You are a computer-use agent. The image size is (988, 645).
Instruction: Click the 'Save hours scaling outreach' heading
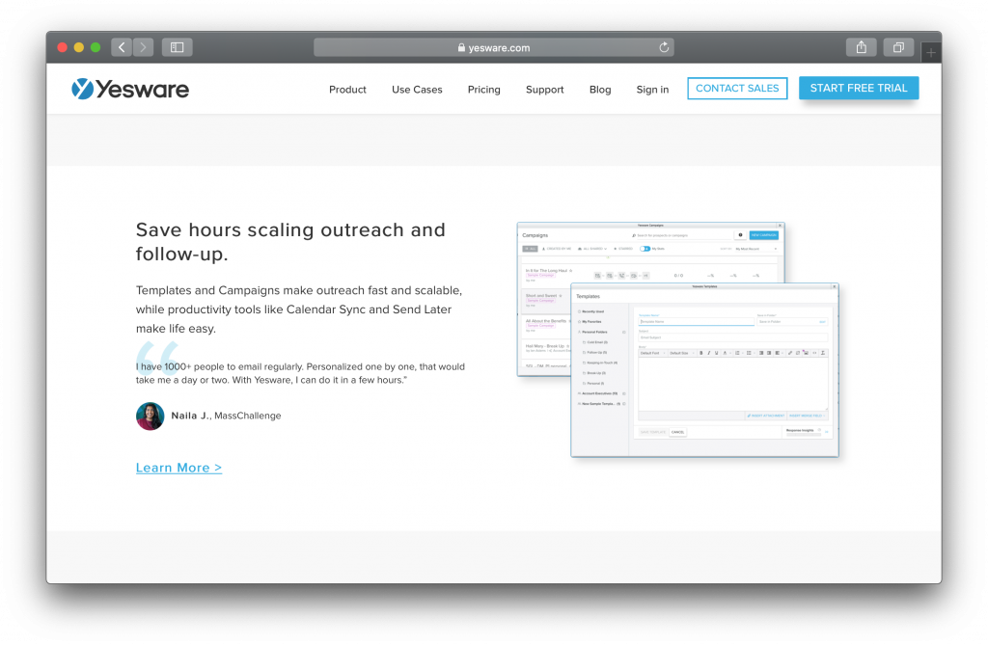pyautogui.click(x=290, y=241)
